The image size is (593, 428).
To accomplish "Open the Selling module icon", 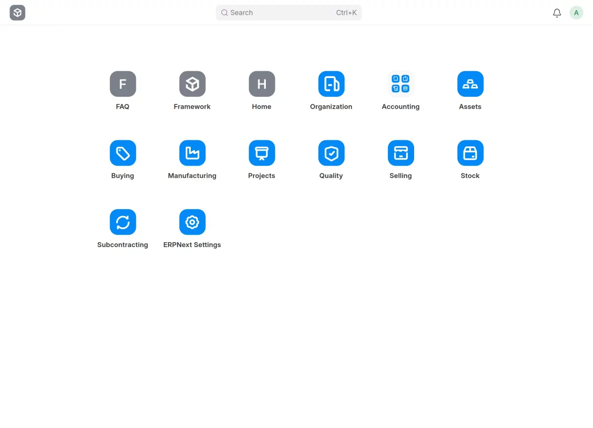I will [x=401, y=153].
